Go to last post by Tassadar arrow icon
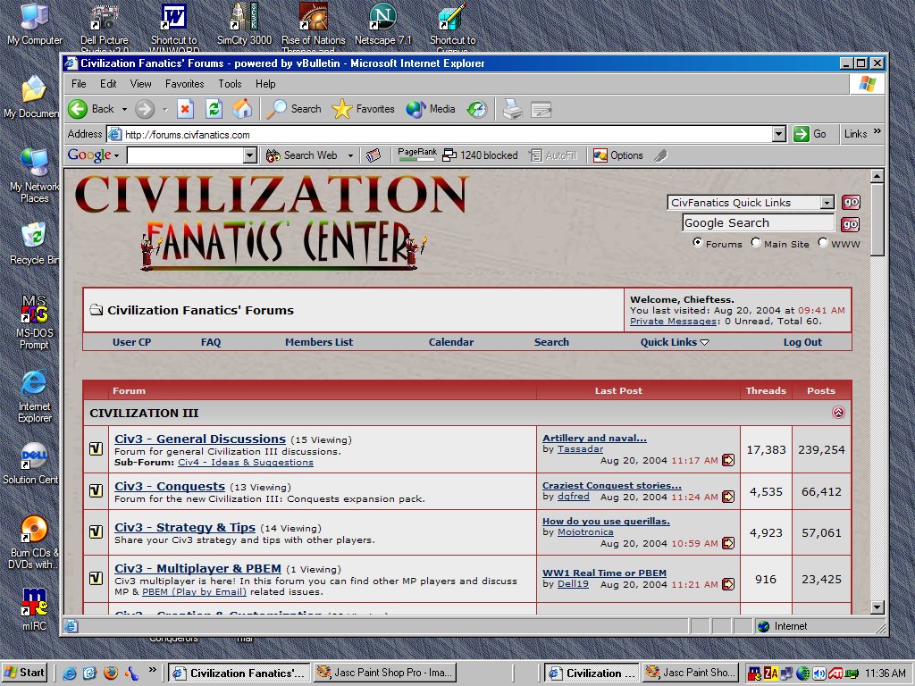 [x=728, y=460]
